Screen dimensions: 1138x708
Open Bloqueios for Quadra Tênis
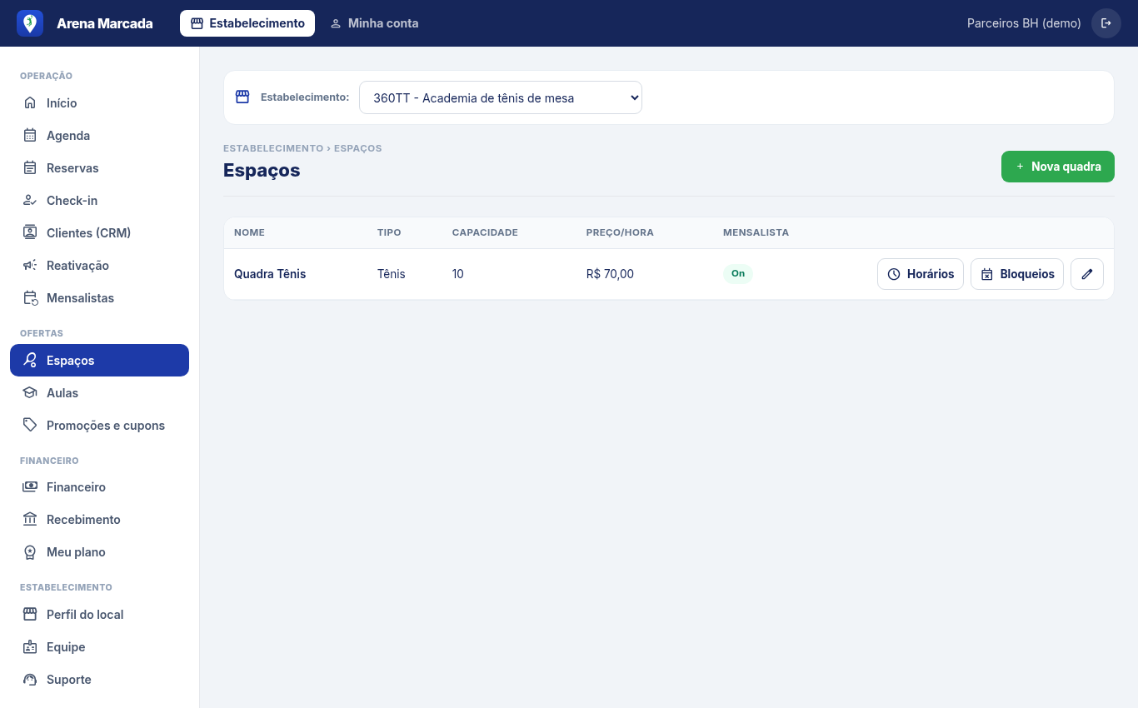pos(1017,274)
